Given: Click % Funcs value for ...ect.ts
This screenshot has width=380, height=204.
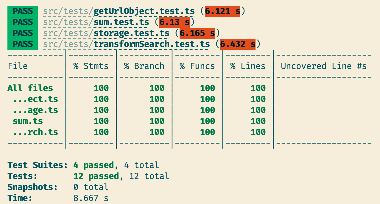Looking at the screenshot, I should tap(208, 99).
